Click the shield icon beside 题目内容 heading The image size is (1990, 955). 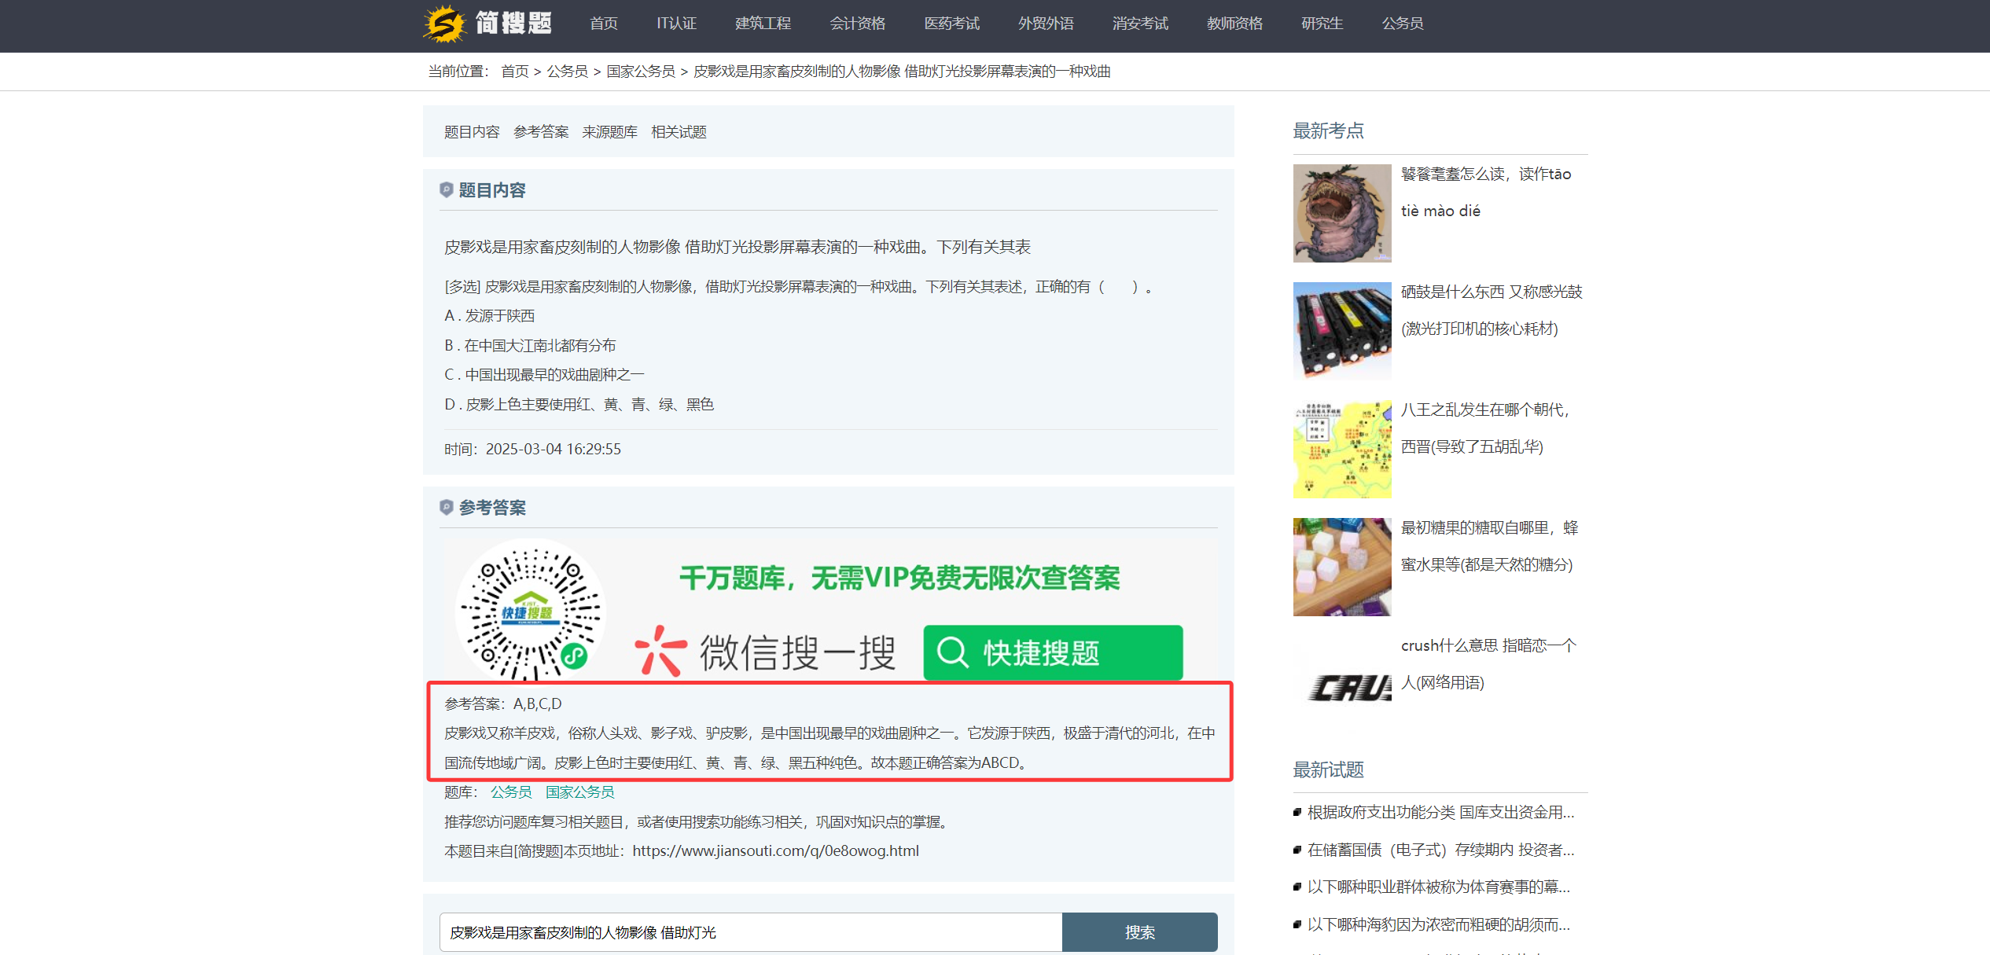click(x=447, y=189)
